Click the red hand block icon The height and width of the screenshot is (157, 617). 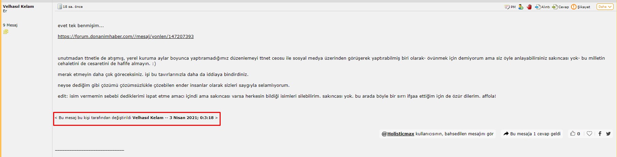[529, 7]
